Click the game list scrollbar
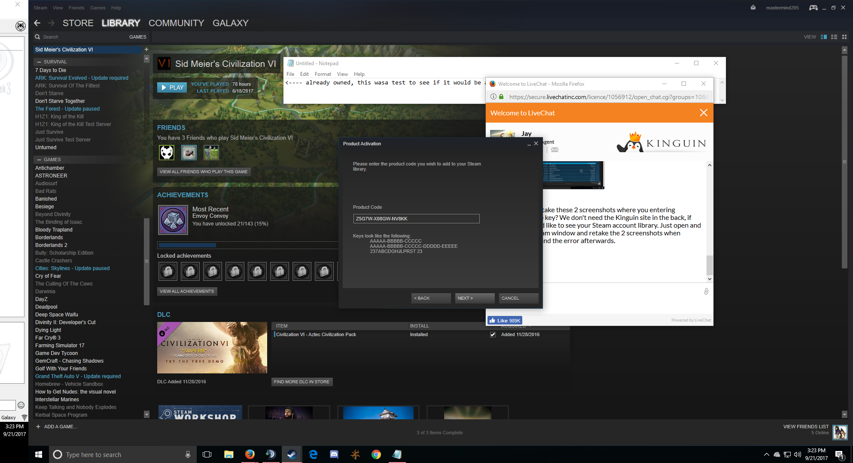Screen dimensions: 853x463 point(146,262)
